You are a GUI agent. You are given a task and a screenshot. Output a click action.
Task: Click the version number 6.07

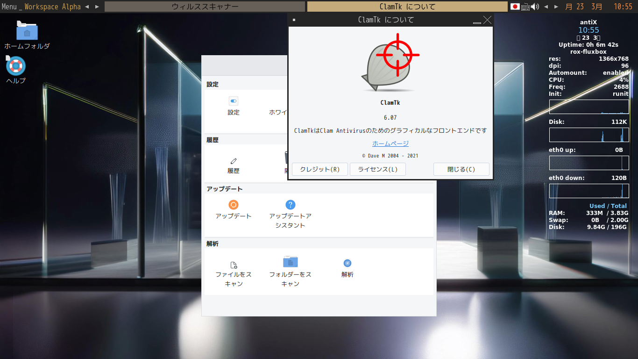(x=390, y=117)
